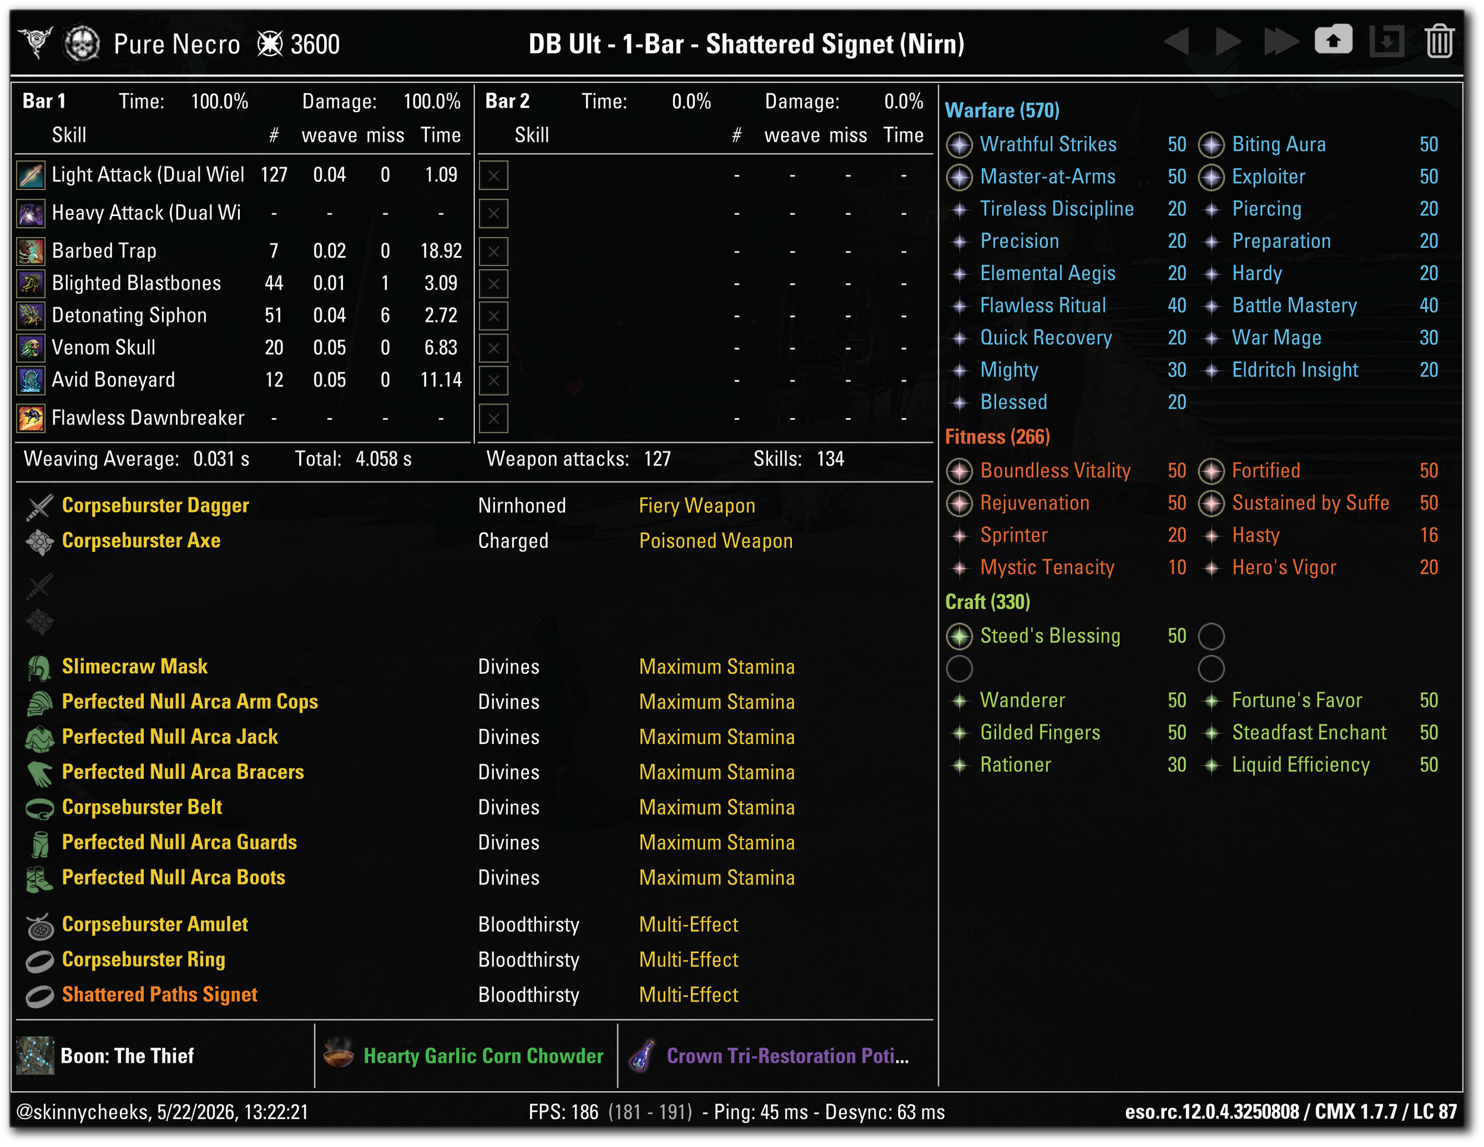The width and height of the screenshot is (1484, 1147).
Task: Click the Poisoned Weapon enchant text
Action: [715, 541]
